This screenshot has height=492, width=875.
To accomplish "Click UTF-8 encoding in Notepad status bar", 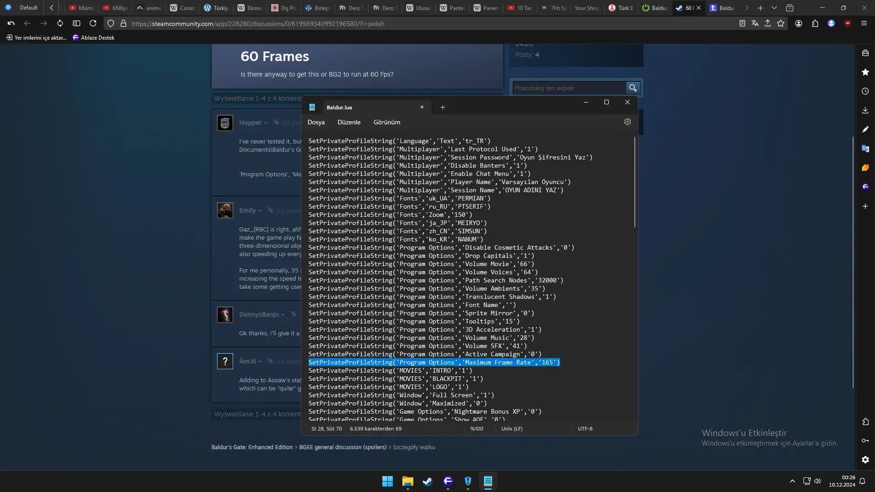I will pos(585,429).
